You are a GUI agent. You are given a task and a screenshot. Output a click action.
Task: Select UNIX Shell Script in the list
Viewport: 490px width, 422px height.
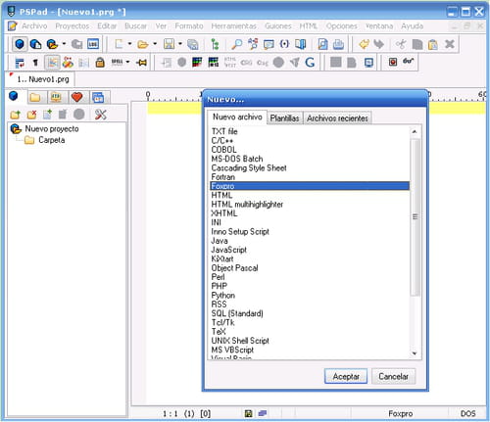pos(309,341)
